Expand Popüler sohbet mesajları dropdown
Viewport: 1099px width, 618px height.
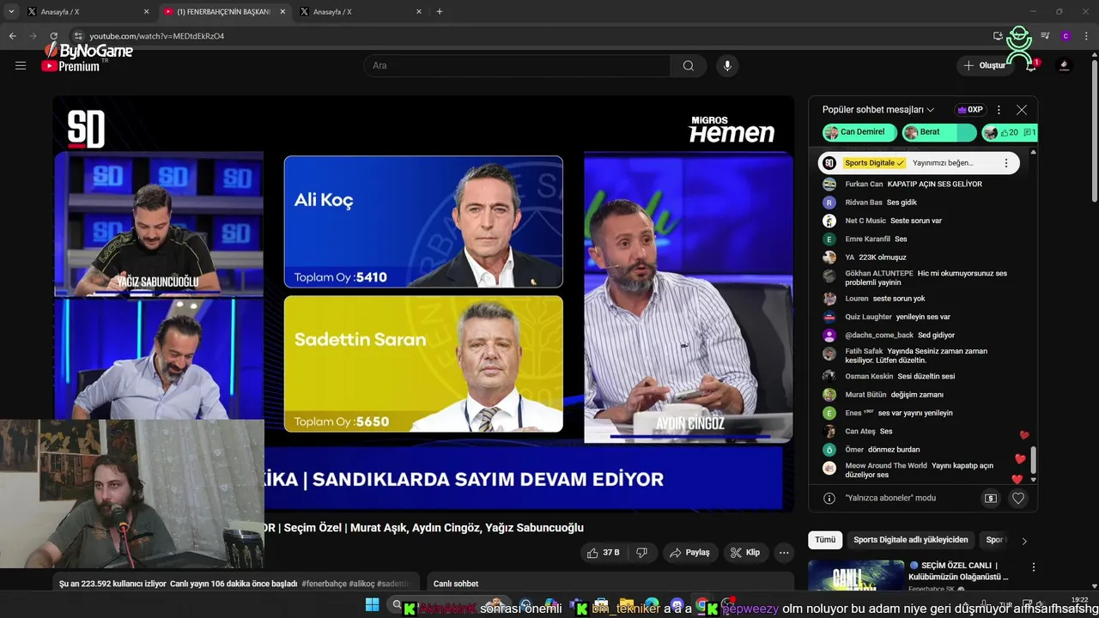(x=878, y=110)
